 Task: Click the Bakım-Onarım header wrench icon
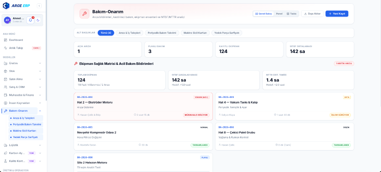(84, 14)
